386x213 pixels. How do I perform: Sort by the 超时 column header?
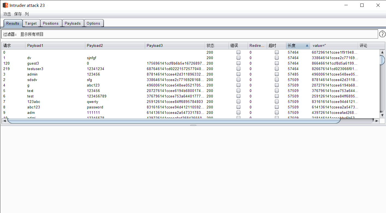point(276,46)
